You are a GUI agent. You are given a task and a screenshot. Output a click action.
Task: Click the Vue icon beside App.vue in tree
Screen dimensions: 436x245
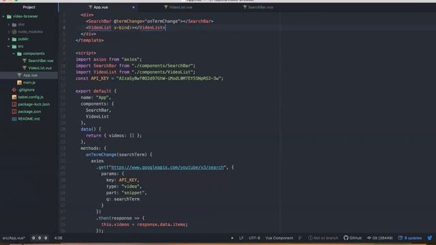coord(19,76)
